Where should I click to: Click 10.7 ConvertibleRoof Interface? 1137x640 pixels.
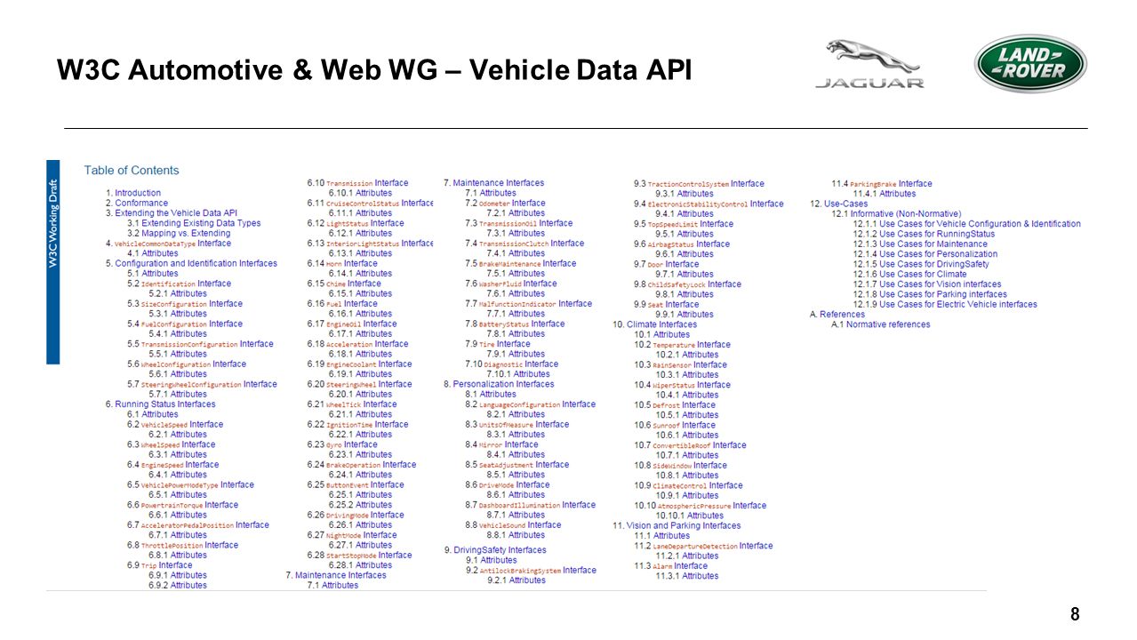(x=690, y=445)
